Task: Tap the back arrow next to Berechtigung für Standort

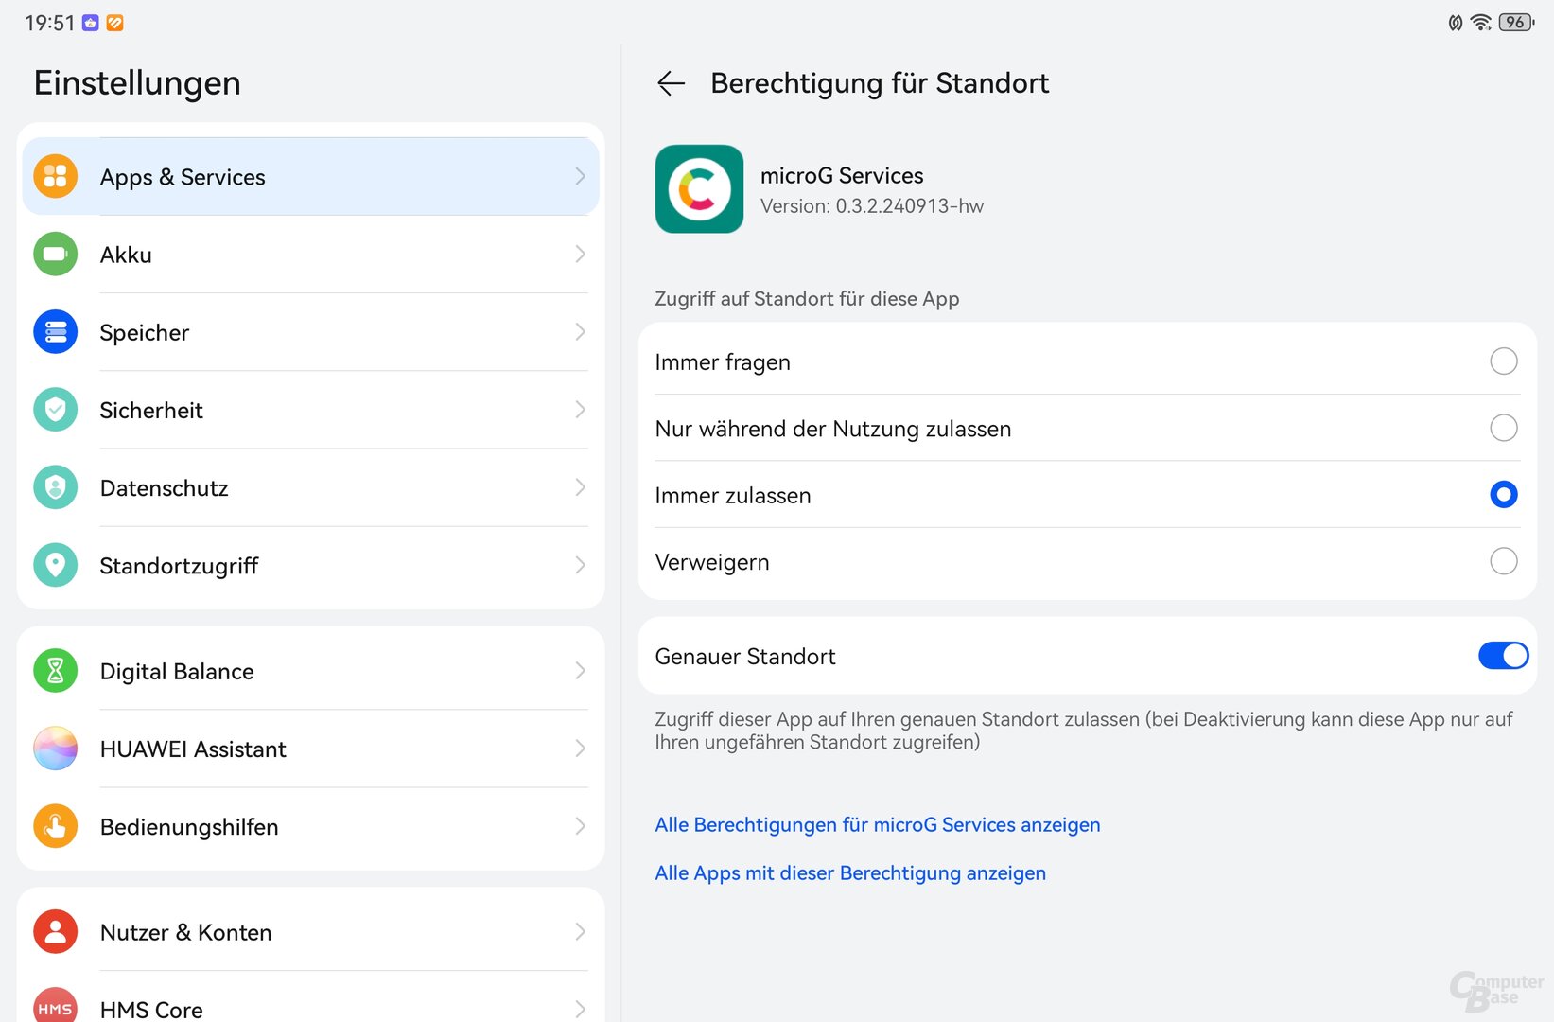Action: pos(671,83)
